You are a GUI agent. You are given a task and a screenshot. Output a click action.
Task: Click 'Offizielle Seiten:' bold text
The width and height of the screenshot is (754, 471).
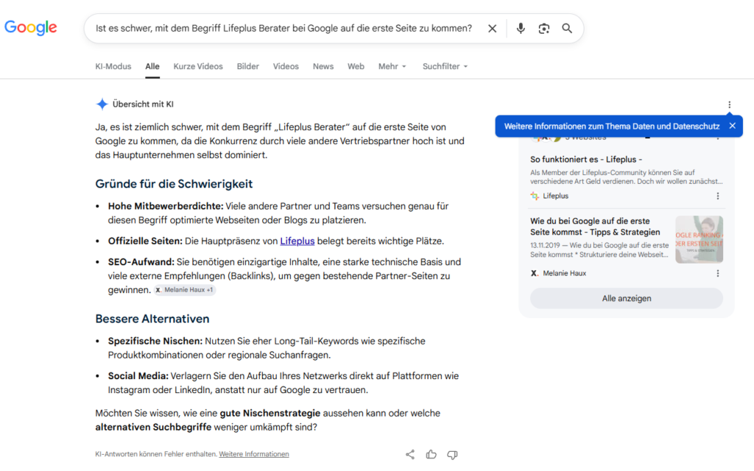(x=145, y=241)
